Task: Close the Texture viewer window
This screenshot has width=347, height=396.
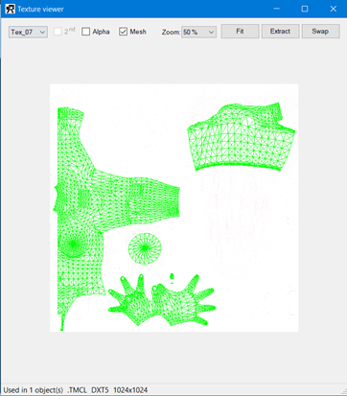Action: pos(333,9)
